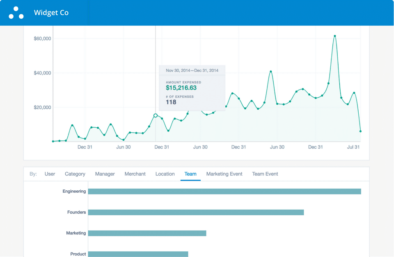Show expenses by Location tab
Image resolution: width=394 pixels, height=257 pixels.
[165, 174]
